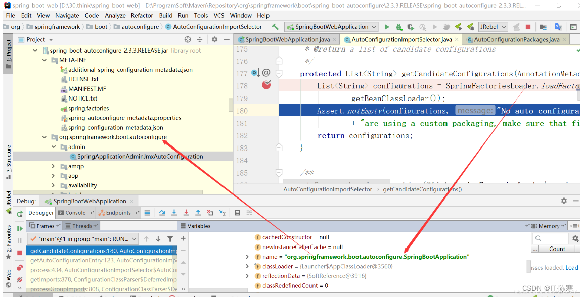Open Evaluate Expression calculator icon
The image size is (581, 297).
238,213
